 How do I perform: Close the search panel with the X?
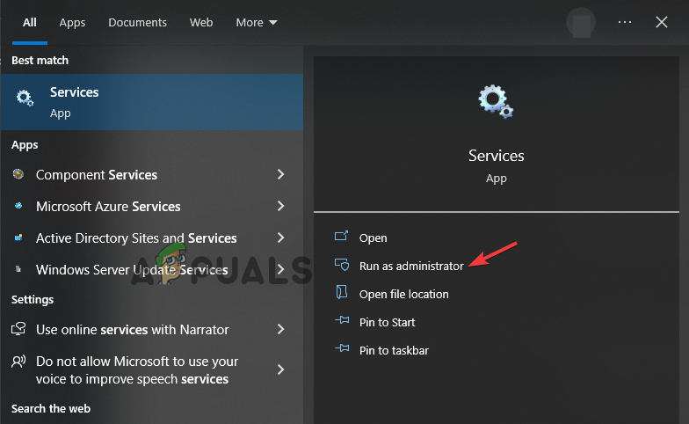661,22
